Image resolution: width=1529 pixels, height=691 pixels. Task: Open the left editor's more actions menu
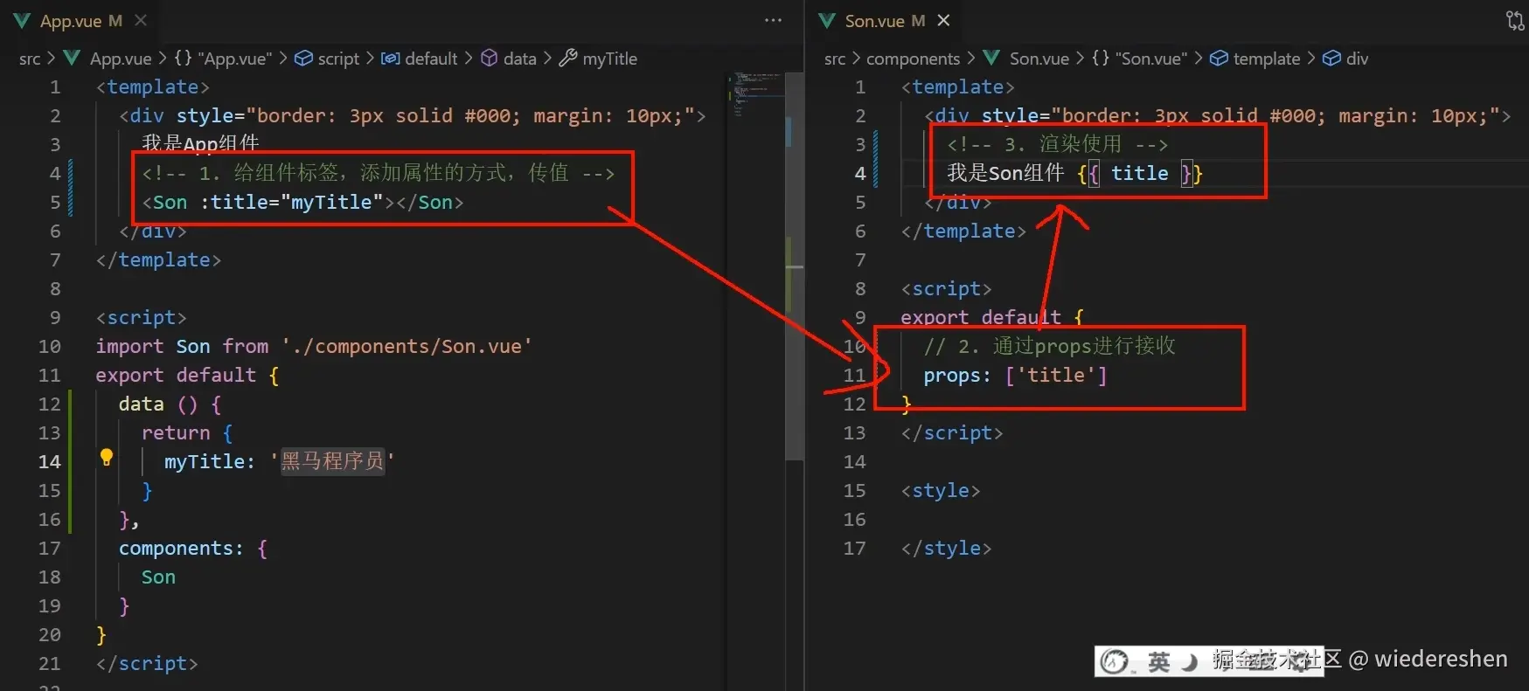coord(773,20)
